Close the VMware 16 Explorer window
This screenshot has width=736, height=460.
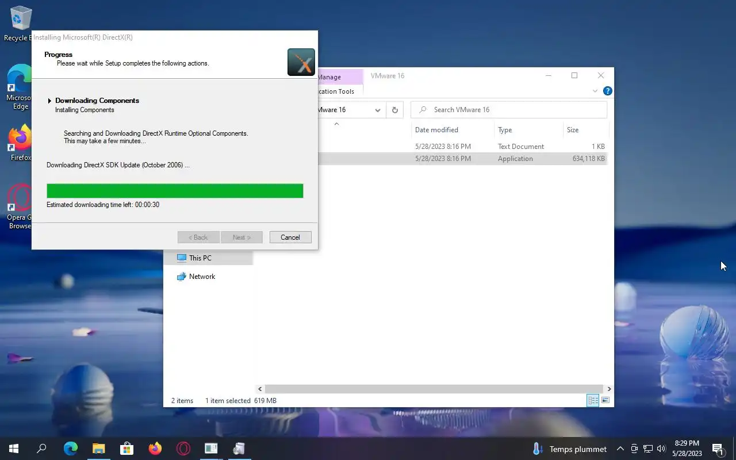point(601,75)
